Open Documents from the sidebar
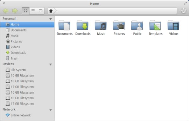 click(x=27, y=30)
